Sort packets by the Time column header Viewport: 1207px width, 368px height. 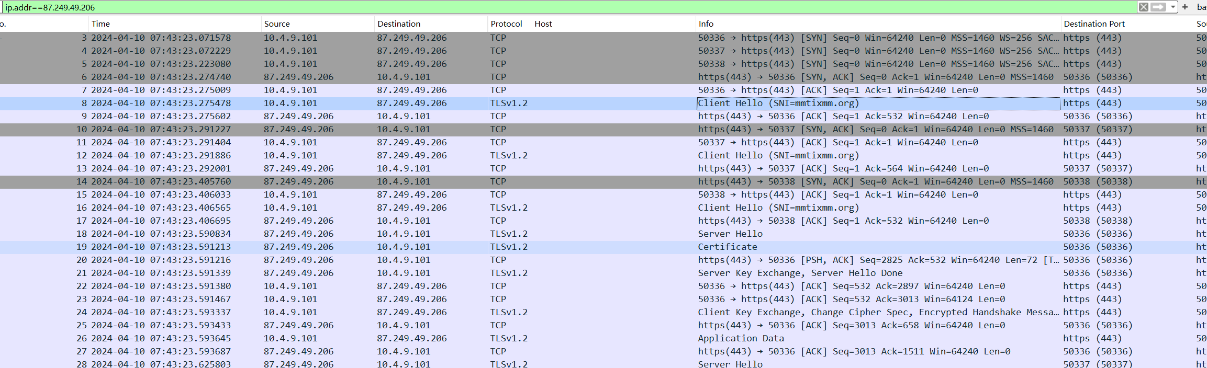click(100, 24)
